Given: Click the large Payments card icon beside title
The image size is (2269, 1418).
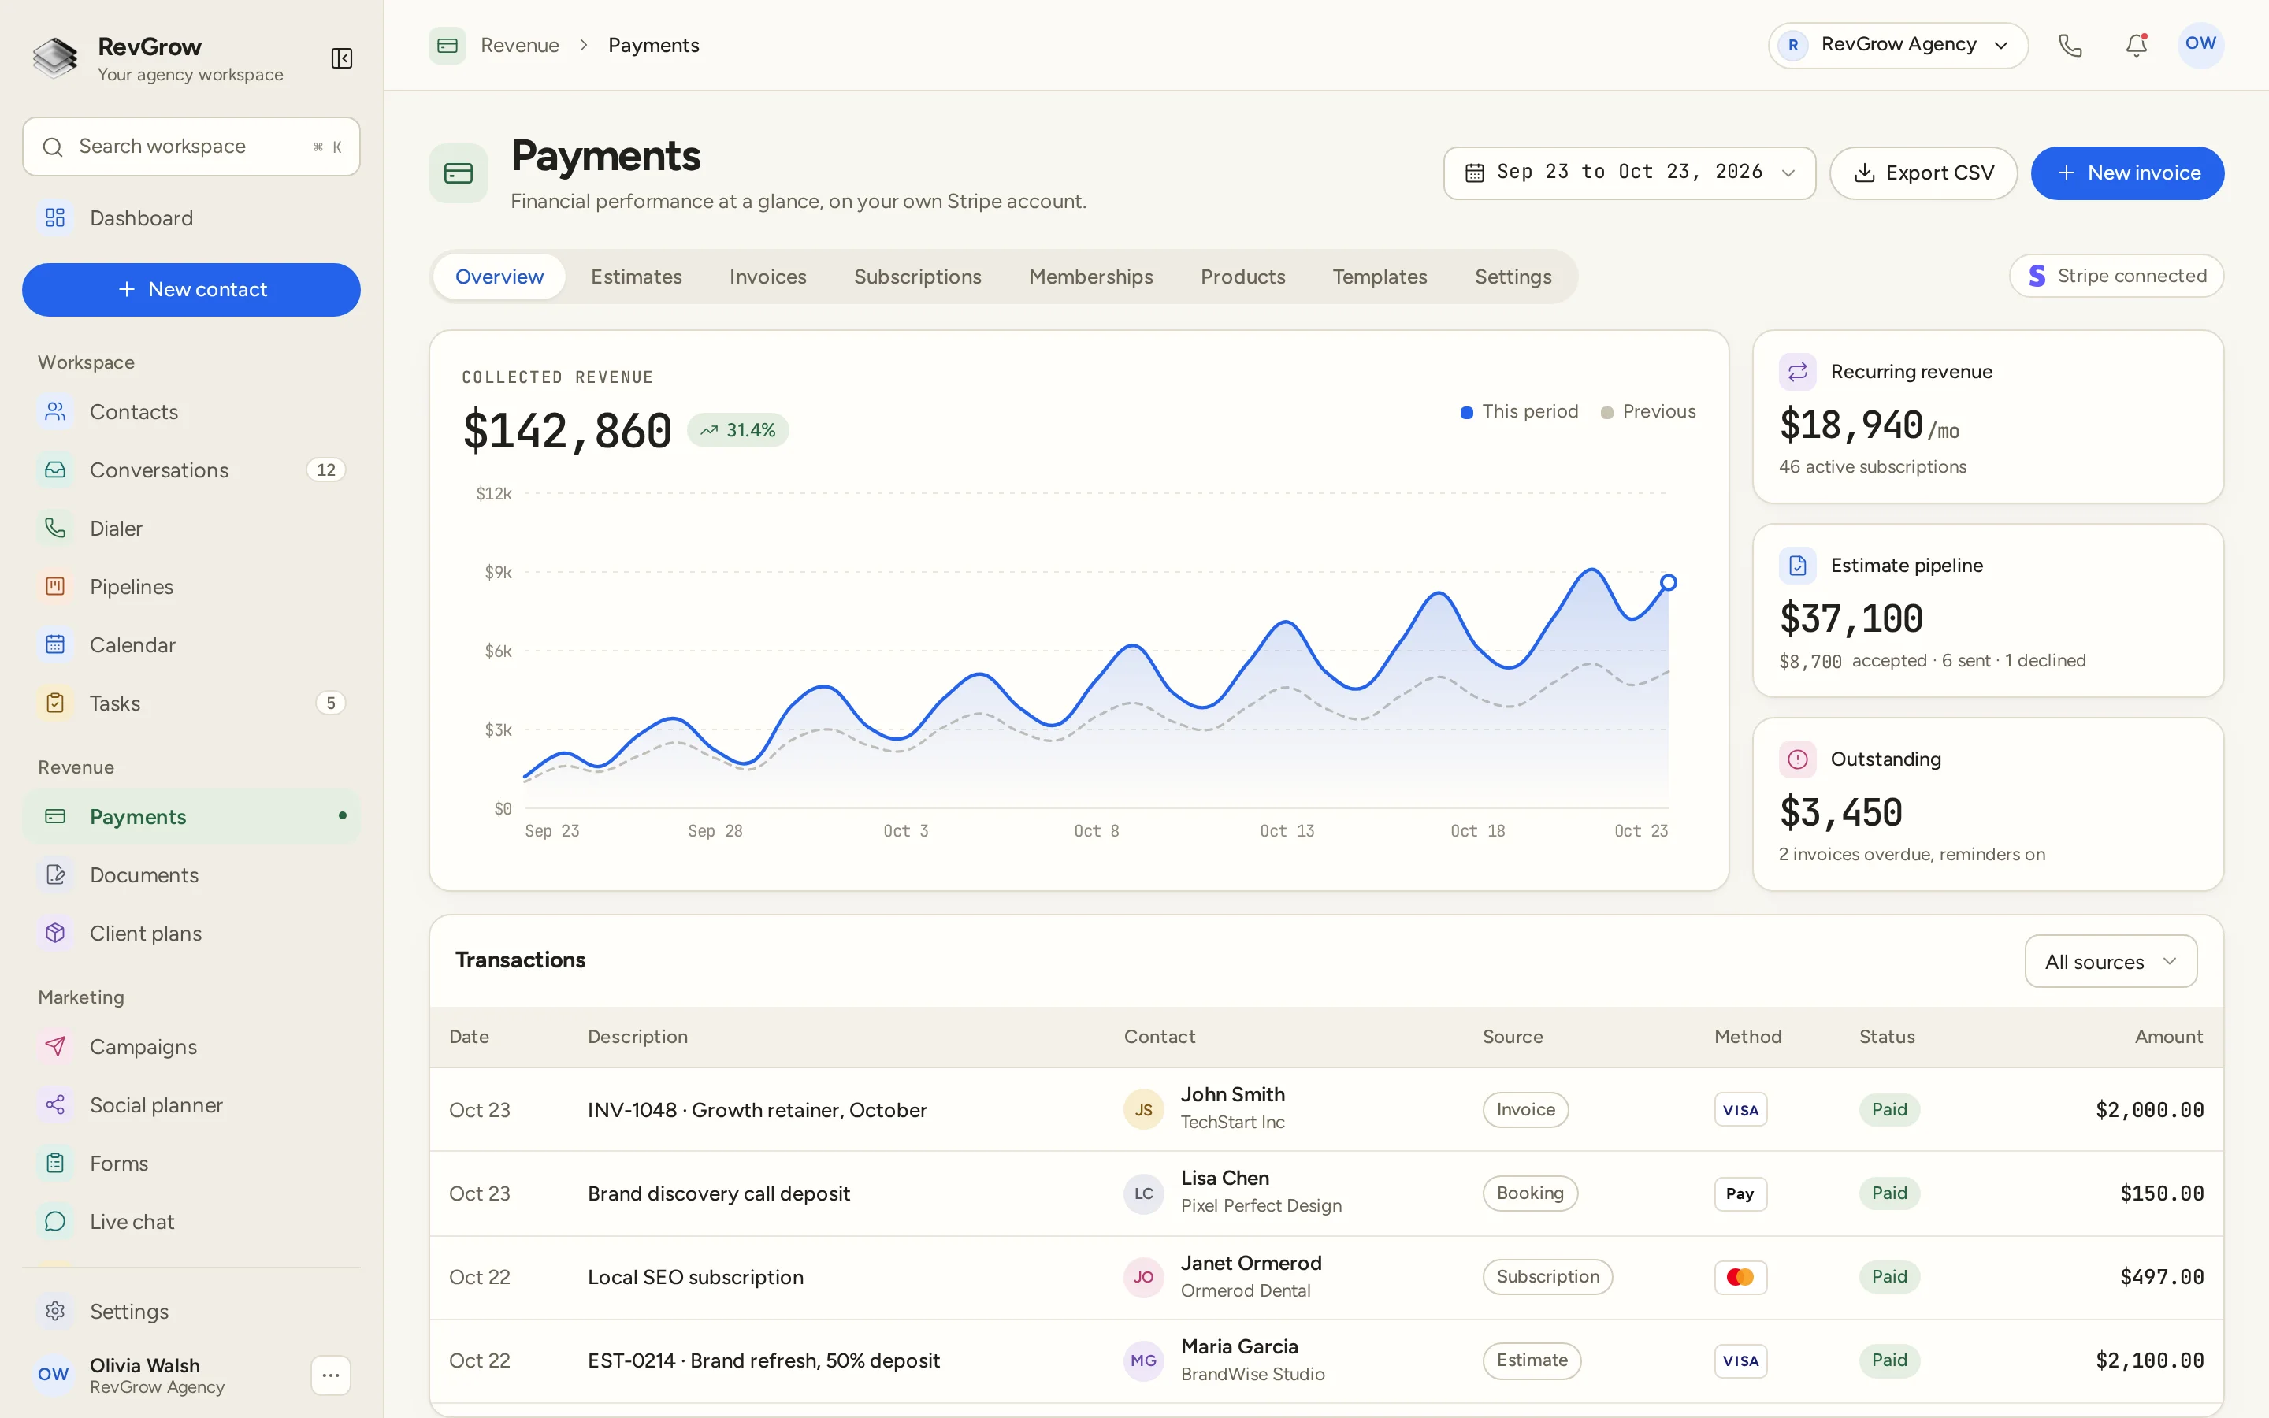Looking at the screenshot, I should pos(459,173).
